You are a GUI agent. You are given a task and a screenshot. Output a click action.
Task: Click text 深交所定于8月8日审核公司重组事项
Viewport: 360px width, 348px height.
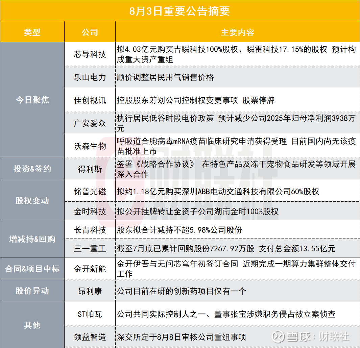click(x=182, y=337)
